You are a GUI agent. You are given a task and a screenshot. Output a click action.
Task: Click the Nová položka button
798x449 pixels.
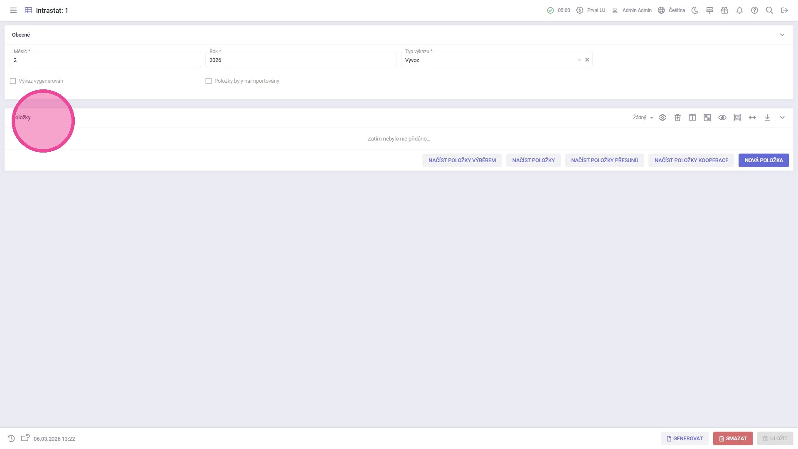(764, 160)
